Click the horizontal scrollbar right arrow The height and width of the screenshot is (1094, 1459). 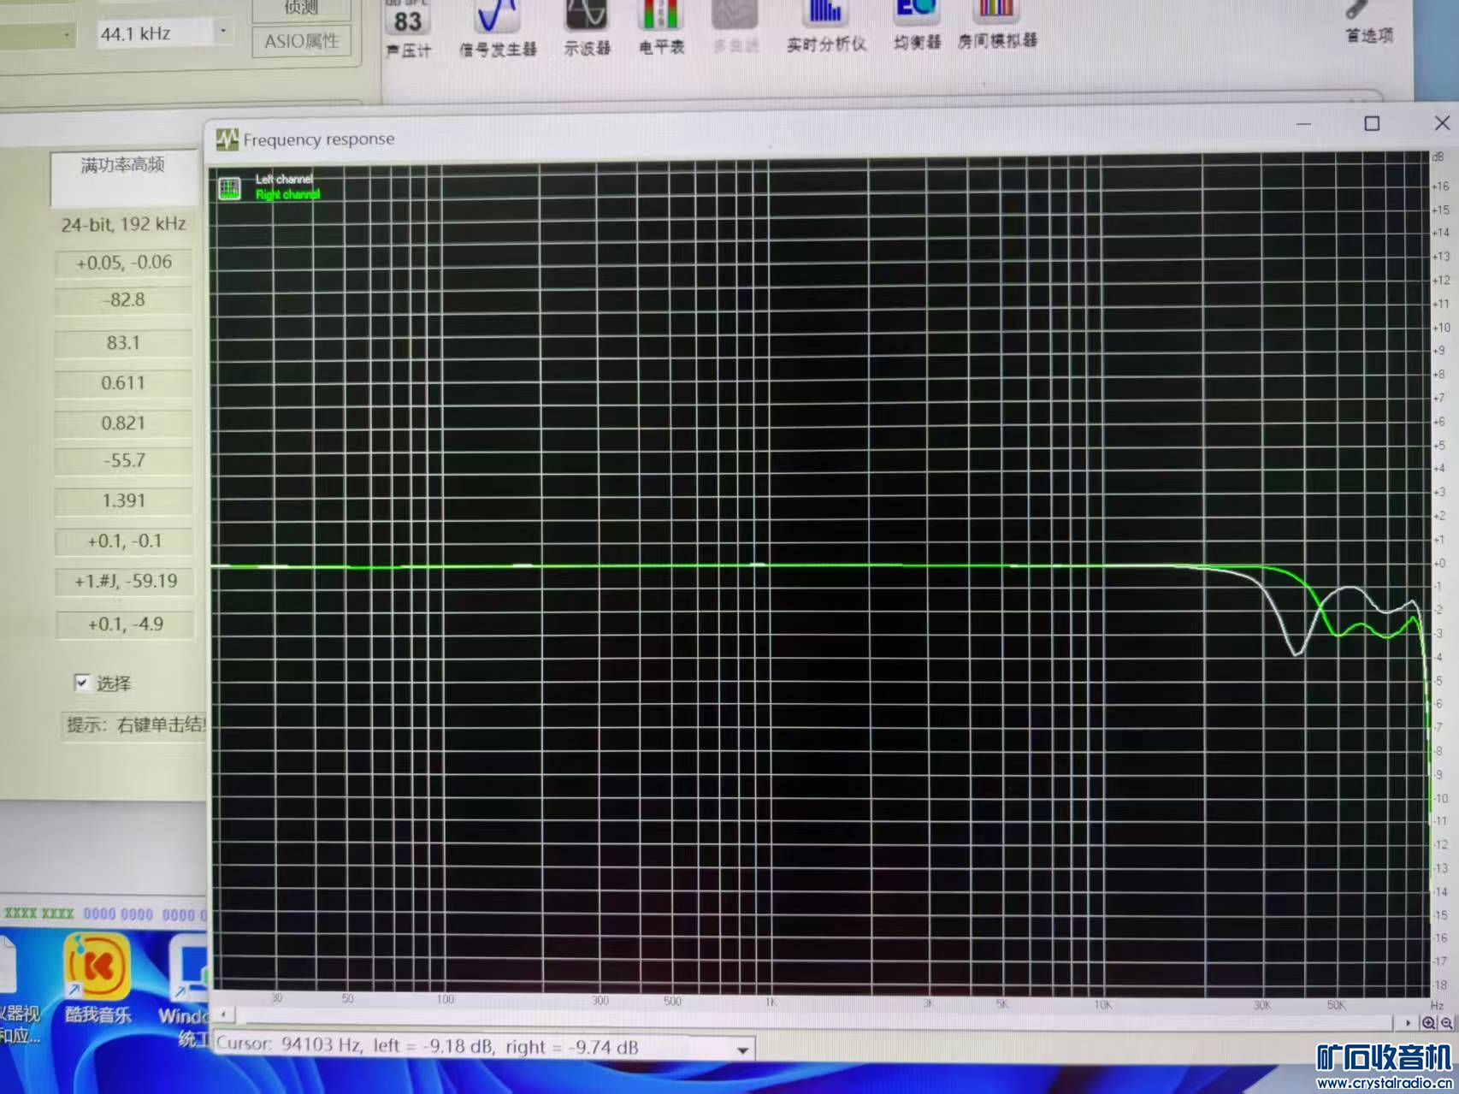pos(1407,1023)
